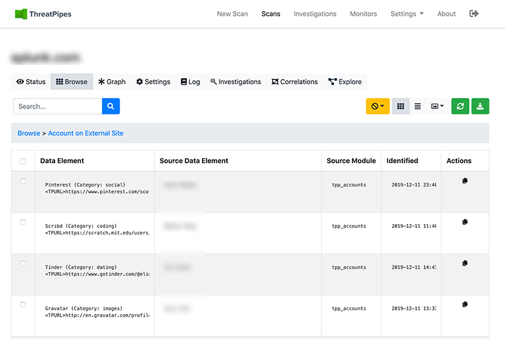The width and height of the screenshot is (505, 339).
Task: Check the Pinterest row checkbox
Action: [x=23, y=181]
